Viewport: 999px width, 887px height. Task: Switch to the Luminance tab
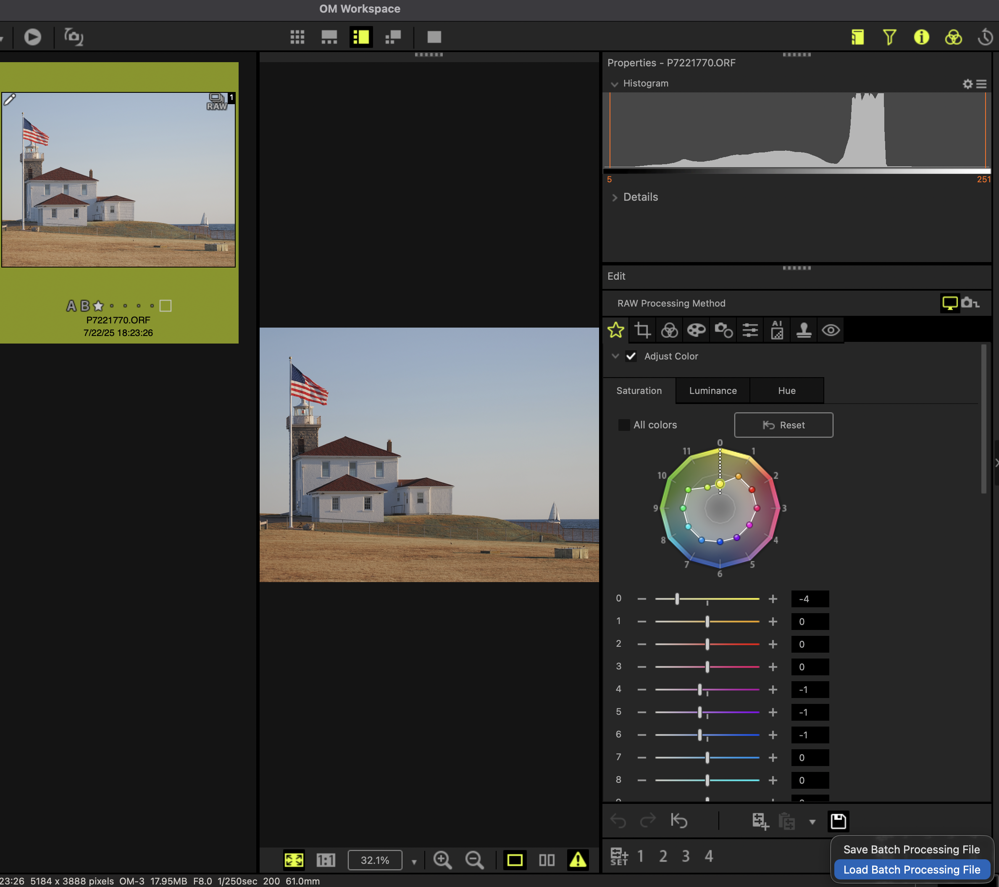pos(712,391)
